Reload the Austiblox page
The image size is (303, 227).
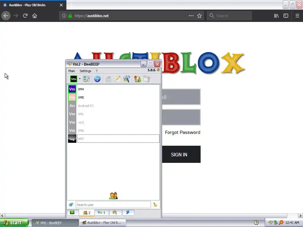(25, 16)
